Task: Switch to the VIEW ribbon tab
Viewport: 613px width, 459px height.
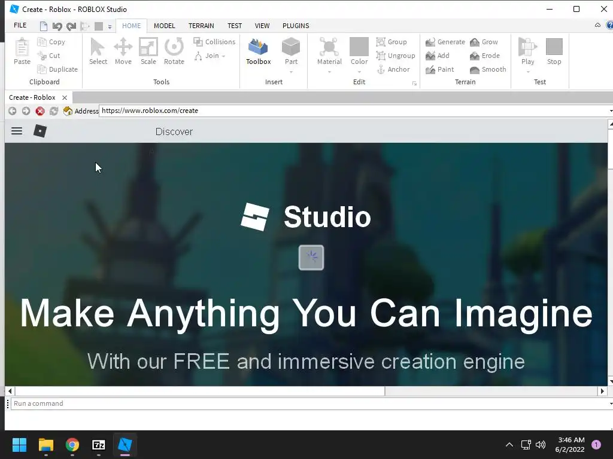Action: (262, 26)
